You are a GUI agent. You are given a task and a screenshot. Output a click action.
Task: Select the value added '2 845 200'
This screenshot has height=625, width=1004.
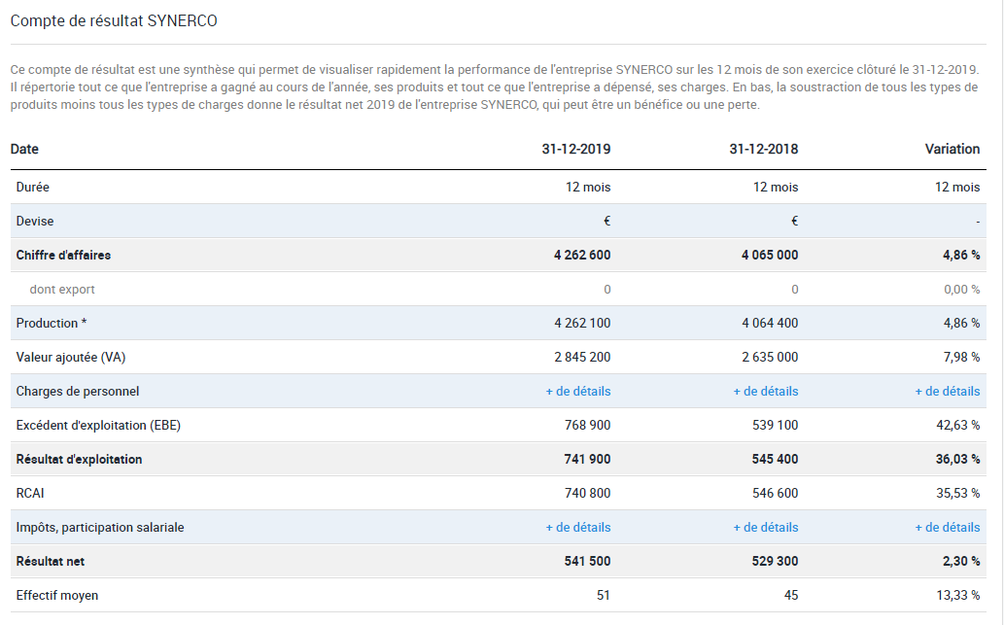582,358
